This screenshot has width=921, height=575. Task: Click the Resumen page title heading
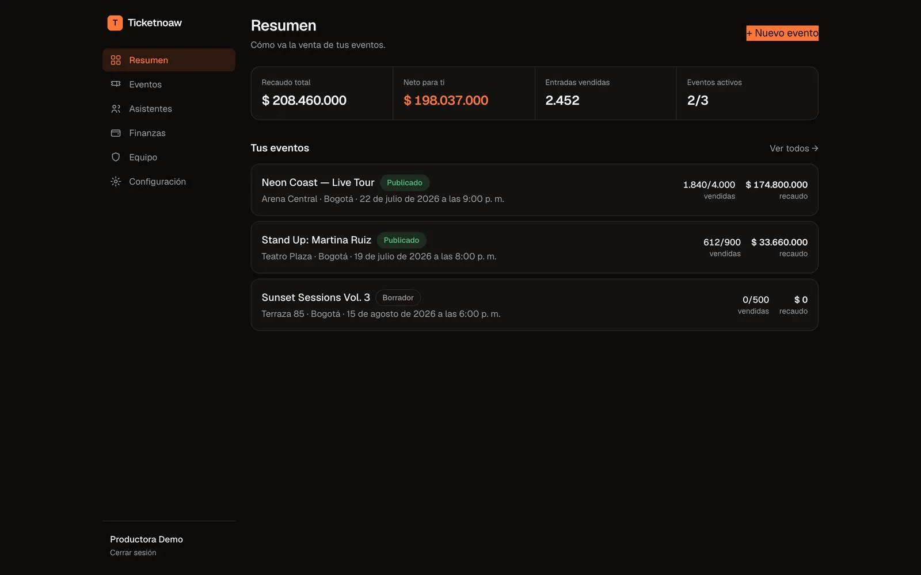284,26
